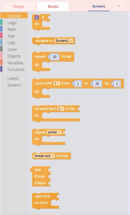Click the 10 field in repeat times block
The image size is (130, 215).
54,57
